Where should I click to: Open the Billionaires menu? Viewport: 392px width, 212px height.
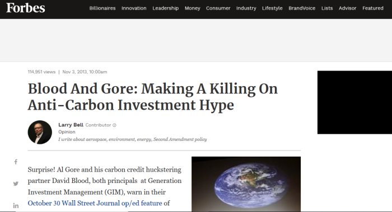[102, 8]
